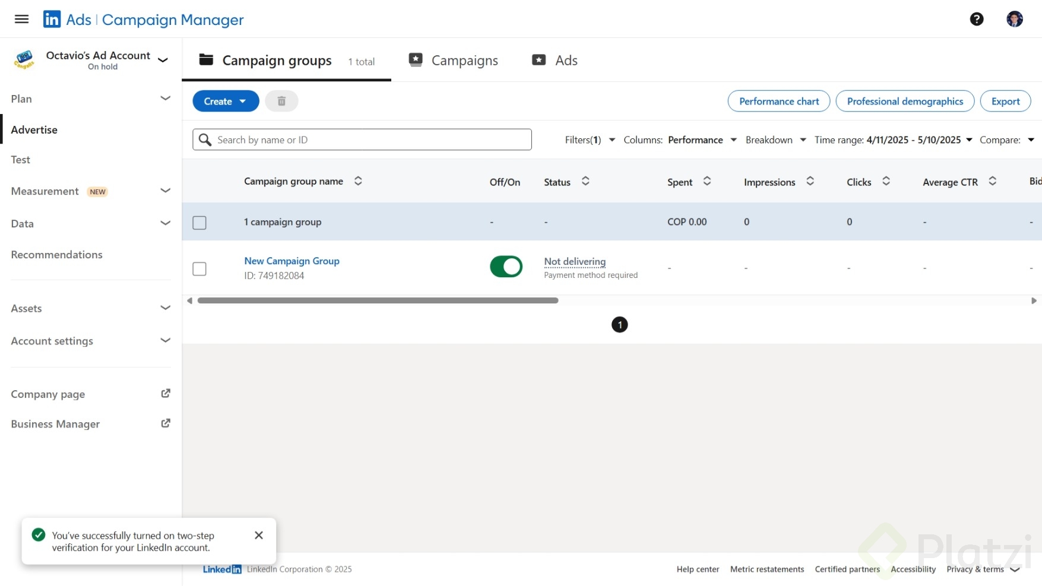The width and height of the screenshot is (1042, 586).
Task: Open the hamburger navigation menu
Action: coord(21,19)
